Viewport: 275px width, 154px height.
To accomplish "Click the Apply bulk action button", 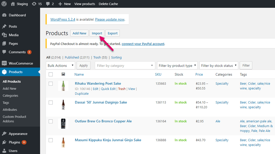I will 84,66.
